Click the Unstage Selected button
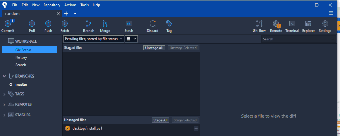The width and height of the screenshot is (340, 136). tap(183, 48)
